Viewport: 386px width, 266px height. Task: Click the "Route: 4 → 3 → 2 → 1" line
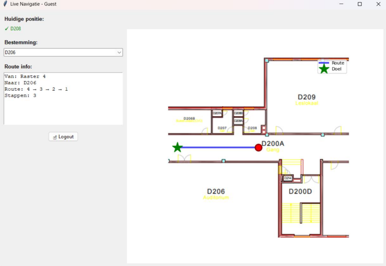coord(36,89)
